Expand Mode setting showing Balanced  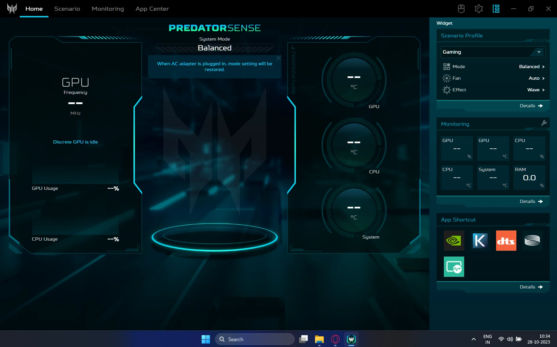[532, 67]
